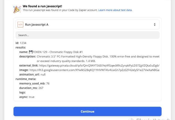
Task: Click the floppy disk emoji in name
Action: point(31,52)
